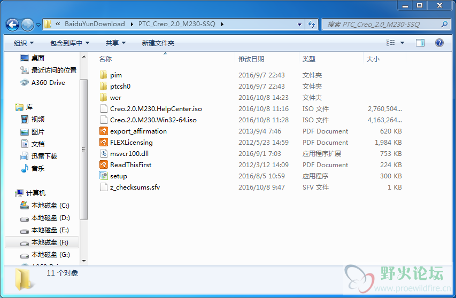Click the Forward navigation arrow
The height and width of the screenshot is (298, 456).
pyautogui.click(x=28, y=25)
